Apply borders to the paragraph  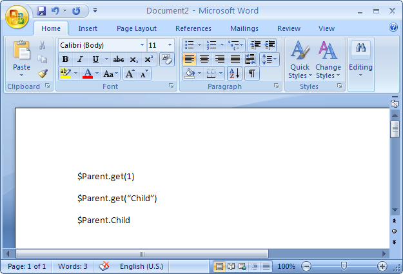(x=211, y=73)
